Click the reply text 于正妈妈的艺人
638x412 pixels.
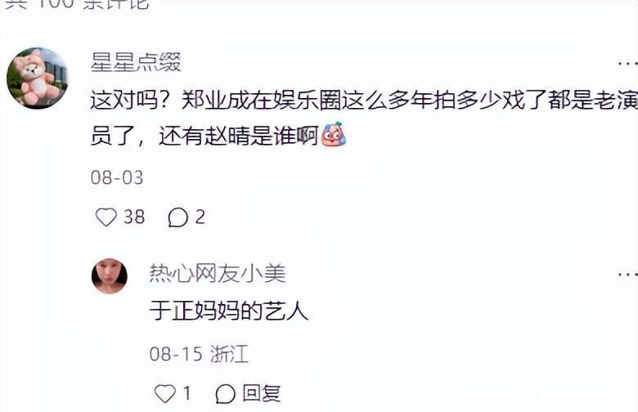tap(229, 311)
